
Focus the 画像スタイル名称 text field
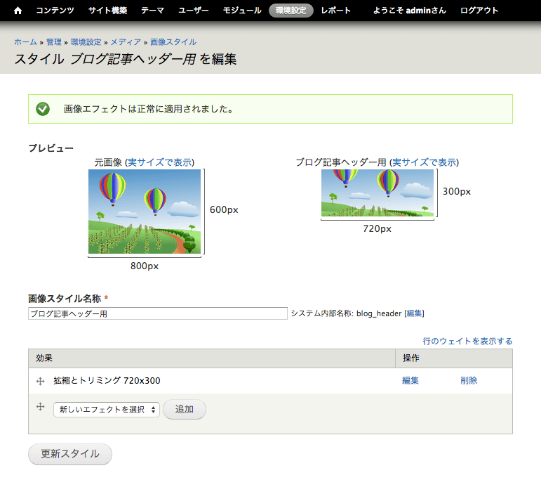[158, 313]
